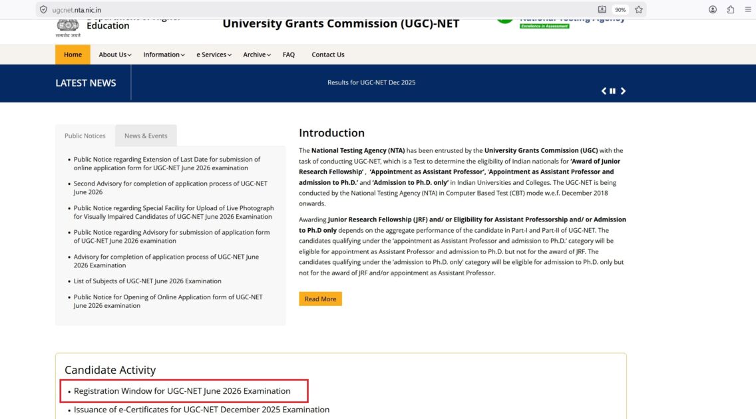Viewport: 756px width, 419px height.
Task: Open notice on Extension of Last Date
Action: point(168,164)
